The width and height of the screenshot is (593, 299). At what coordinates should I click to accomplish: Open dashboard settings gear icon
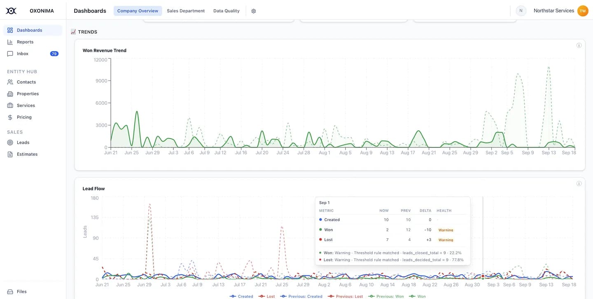coord(254,11)
